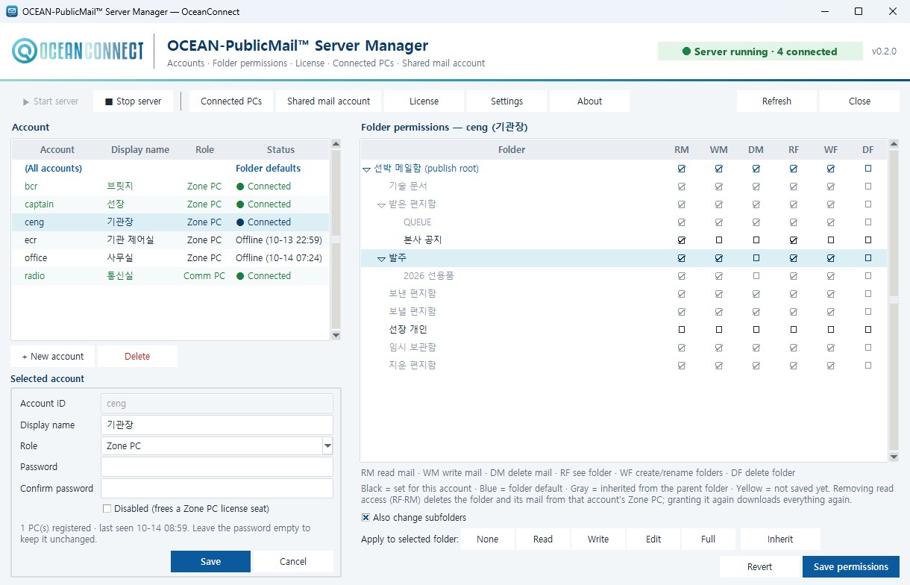Apply None to selected folder
The image size is (910, 585).
[x=487, y=539]
